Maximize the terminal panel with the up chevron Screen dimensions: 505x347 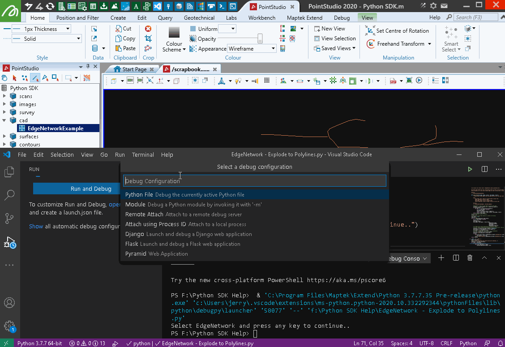pyautogui.click(x=484, y=258)
